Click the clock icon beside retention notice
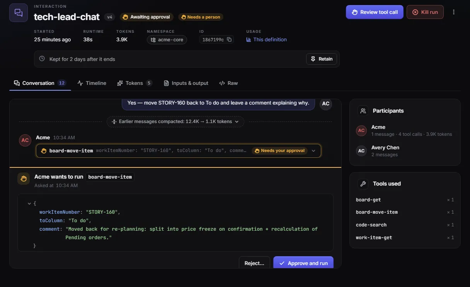 [x=42, y=59]
